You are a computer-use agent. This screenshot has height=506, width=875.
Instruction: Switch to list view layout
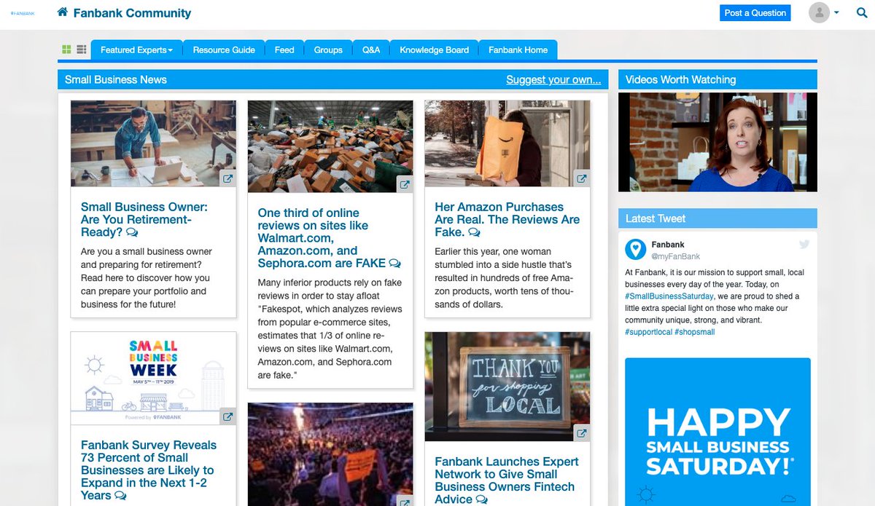coord(82,50)
